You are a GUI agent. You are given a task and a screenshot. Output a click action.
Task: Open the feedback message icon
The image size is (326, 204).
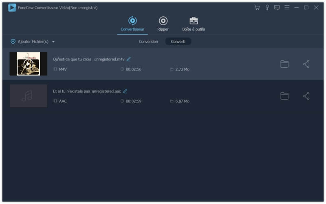pyautogui.click(x=277, y=7)
